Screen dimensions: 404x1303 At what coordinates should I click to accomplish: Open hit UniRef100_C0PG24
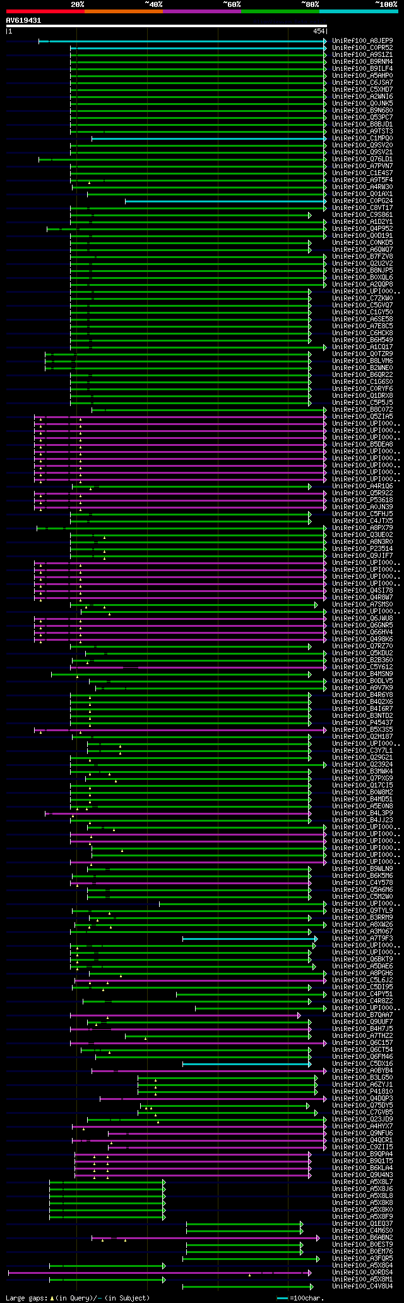[362, 201]
